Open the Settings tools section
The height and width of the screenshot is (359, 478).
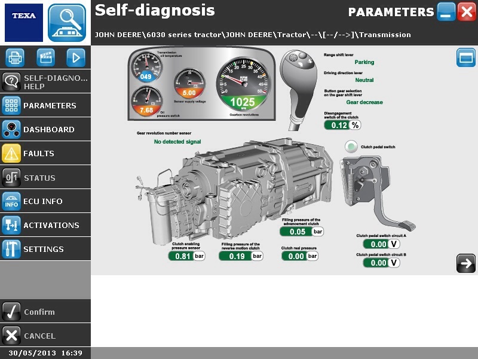(45, 249)
